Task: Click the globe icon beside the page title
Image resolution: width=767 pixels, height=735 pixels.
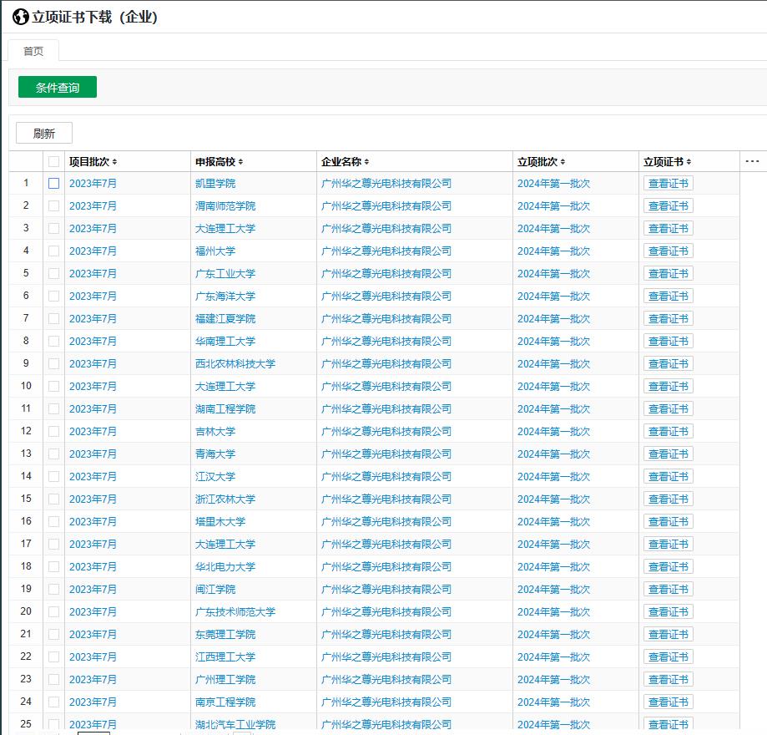Action: (x=20, y=17)
